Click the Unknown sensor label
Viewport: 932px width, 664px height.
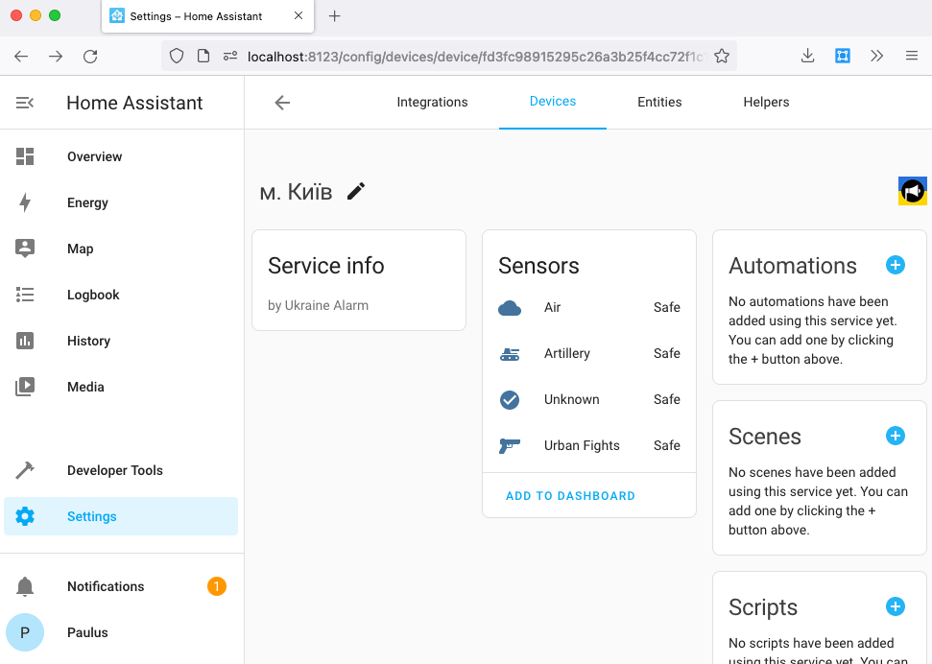click(572, 399)
